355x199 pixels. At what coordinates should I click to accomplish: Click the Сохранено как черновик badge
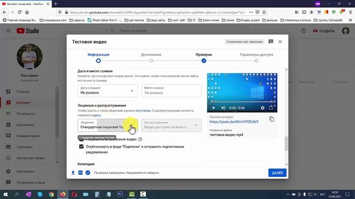click(x=244, y=42)
